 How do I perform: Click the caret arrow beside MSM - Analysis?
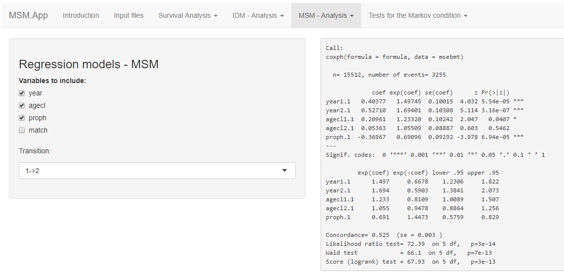(352, 16)
